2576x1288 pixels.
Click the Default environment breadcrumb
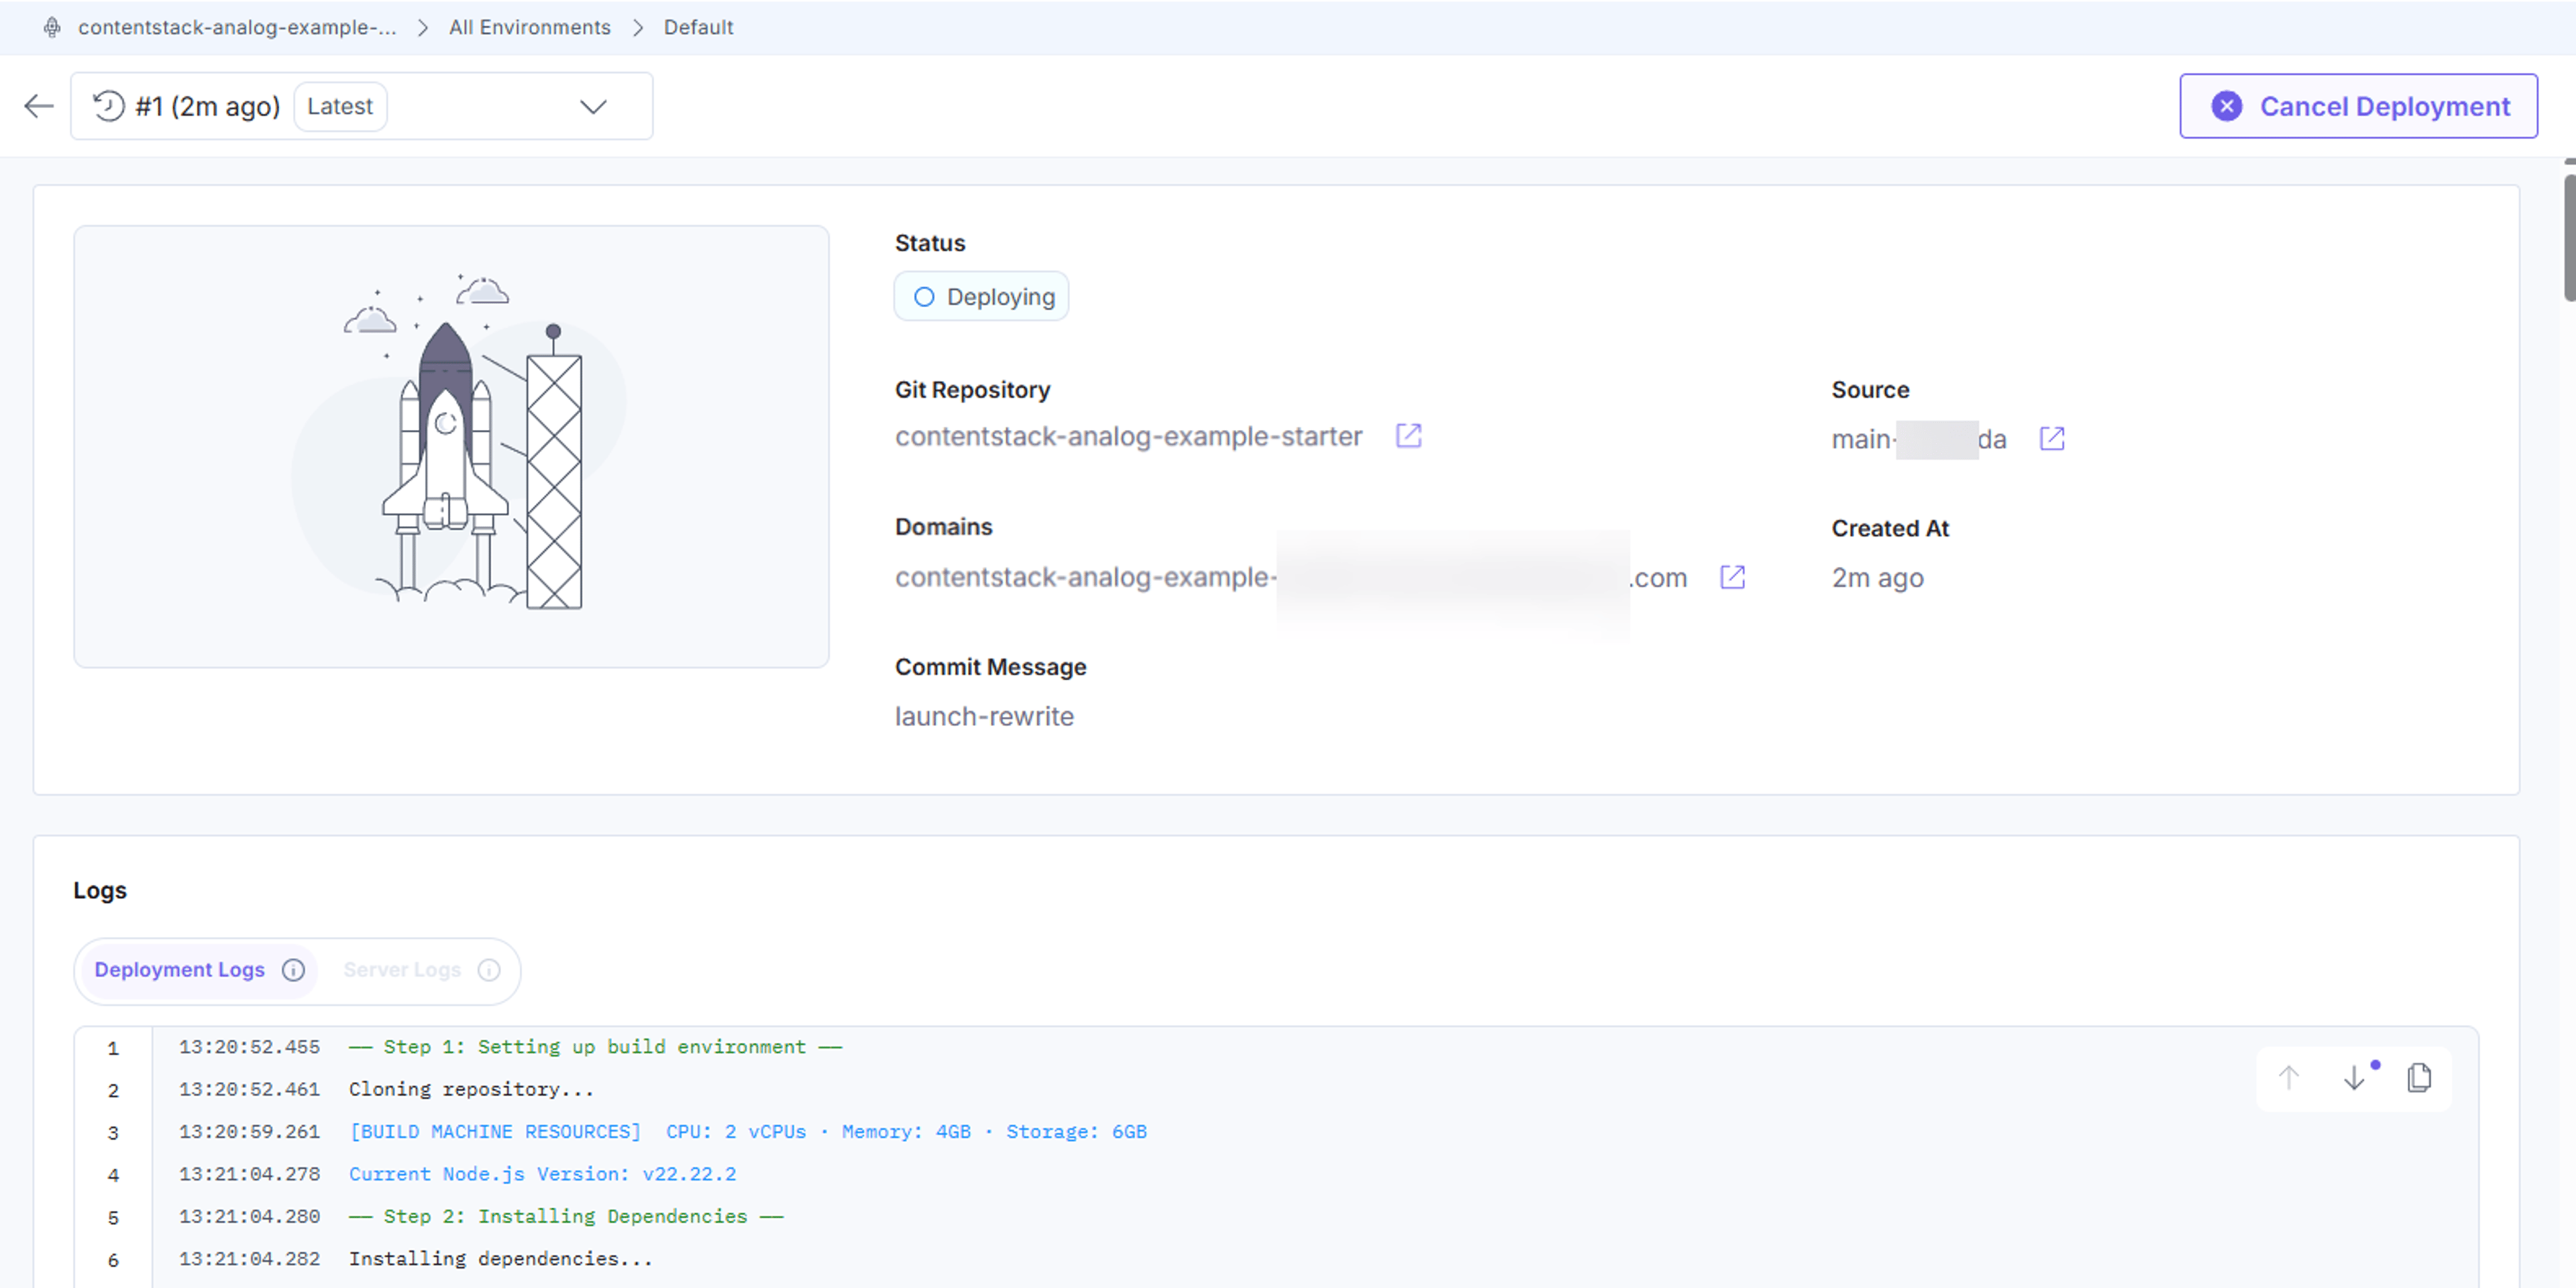(x=698, y=27)
